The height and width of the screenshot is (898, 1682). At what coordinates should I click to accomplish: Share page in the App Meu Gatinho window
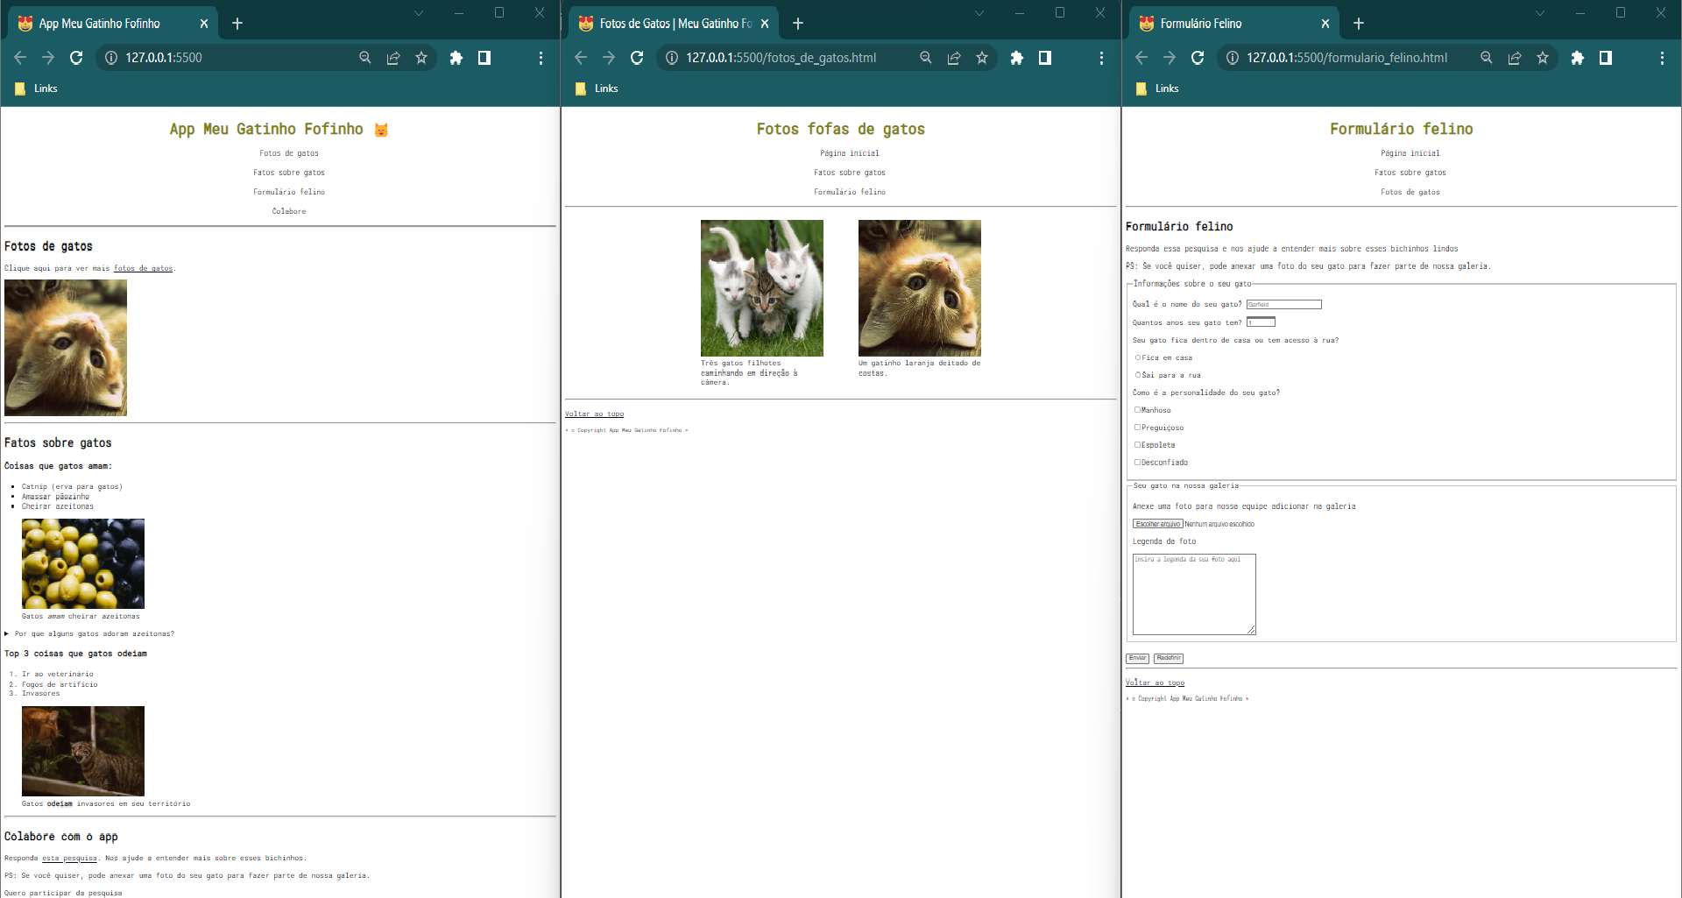click(x=393, y=58)
